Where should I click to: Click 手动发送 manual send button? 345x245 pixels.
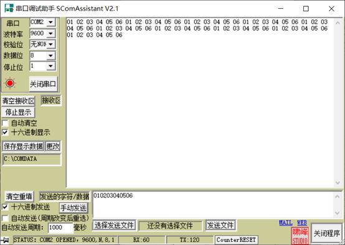pyautogui.click(x=73, y=208)
